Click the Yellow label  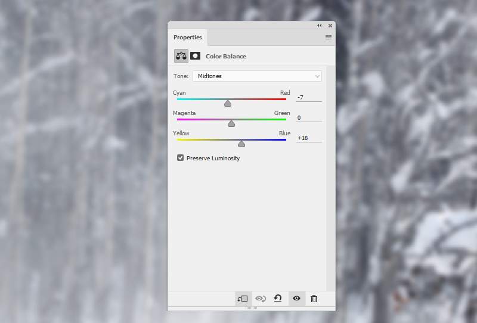click(x=181, y=133)
